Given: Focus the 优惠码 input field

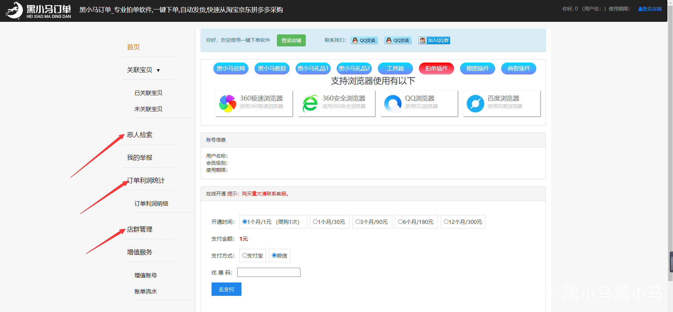Looking at the screenshot, I should point(269,272).
